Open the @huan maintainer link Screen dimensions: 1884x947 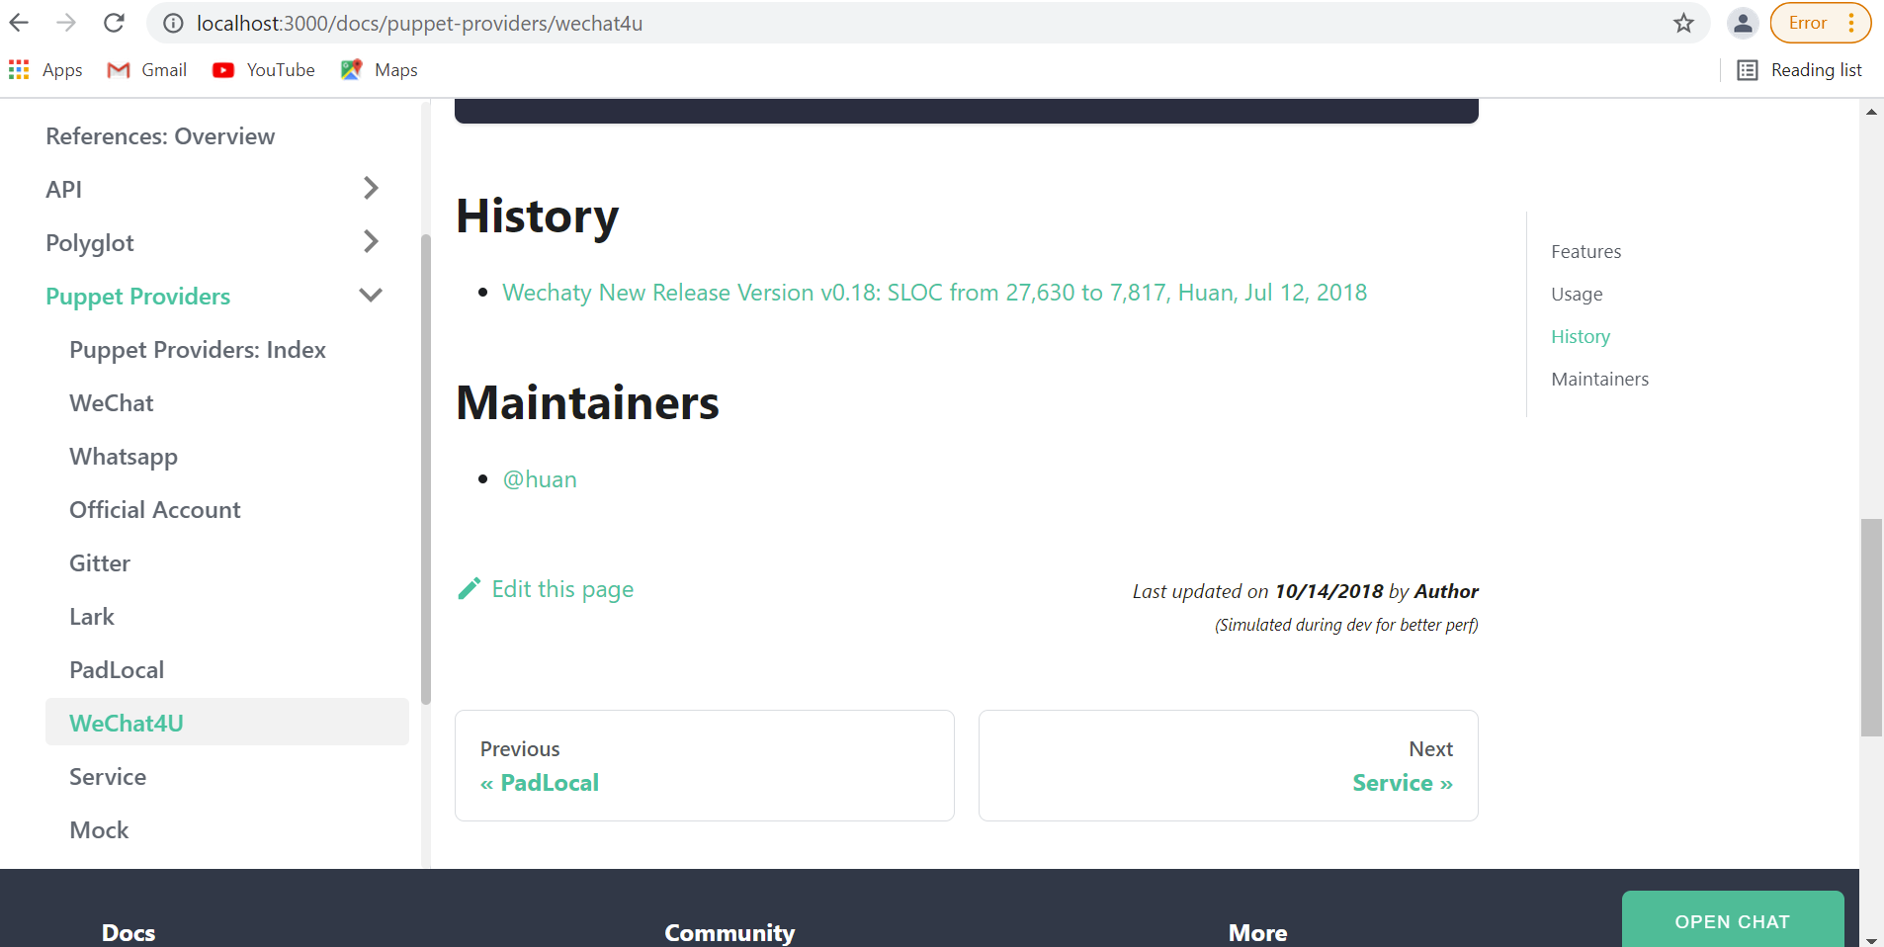click(540, 479)
